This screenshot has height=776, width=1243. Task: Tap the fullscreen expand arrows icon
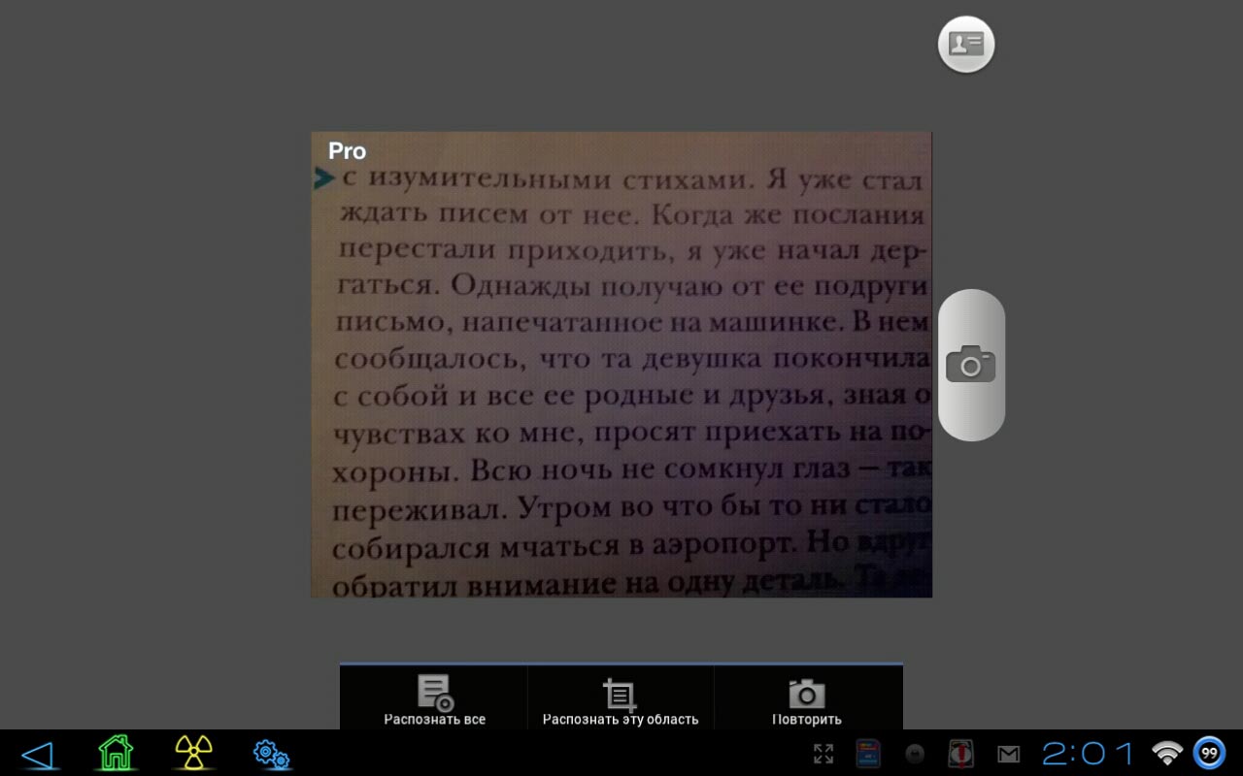coord(823,754)
